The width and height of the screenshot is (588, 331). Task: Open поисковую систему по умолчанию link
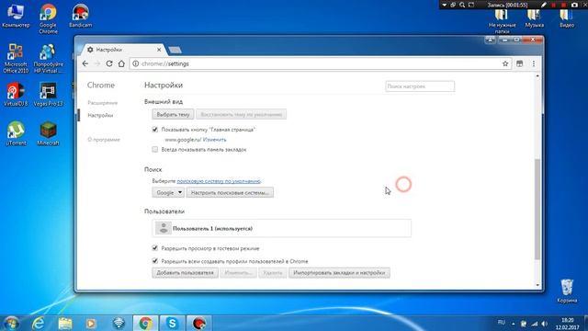pos(219,181)
